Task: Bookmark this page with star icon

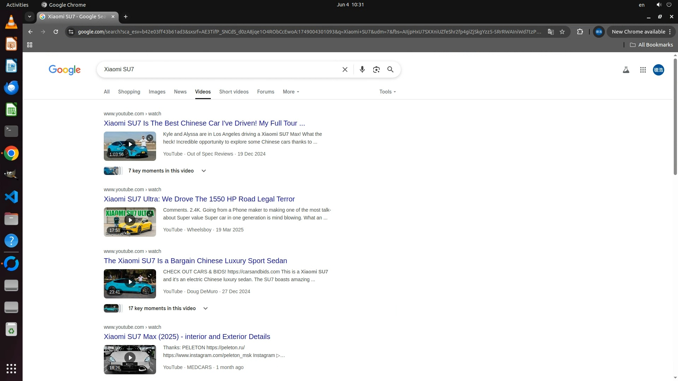Action: 562,32
